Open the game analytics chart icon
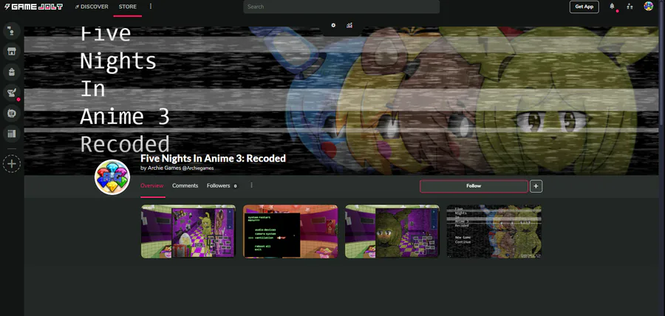This screenshot has height=316, width=665. coord(349,25)
